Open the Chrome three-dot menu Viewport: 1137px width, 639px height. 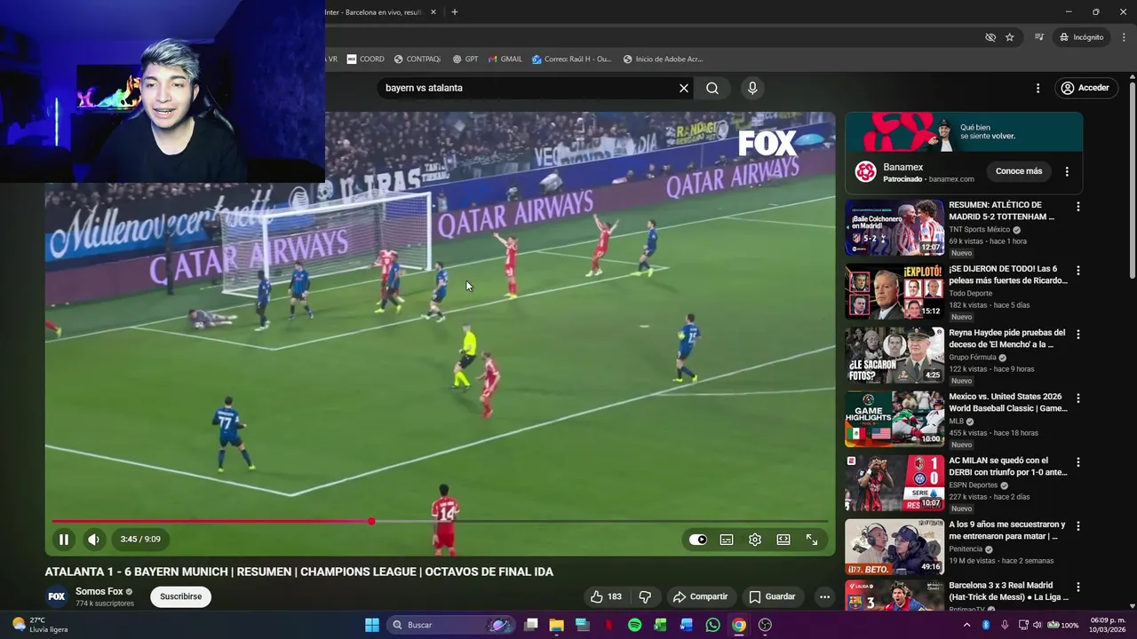click(1124, 37)
